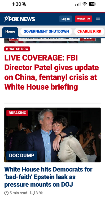This screenshot has width=105, height=200.
Task: Open the GOVERNMENT SHUTDOWN topic tab
Action: (x=46, y=31)
